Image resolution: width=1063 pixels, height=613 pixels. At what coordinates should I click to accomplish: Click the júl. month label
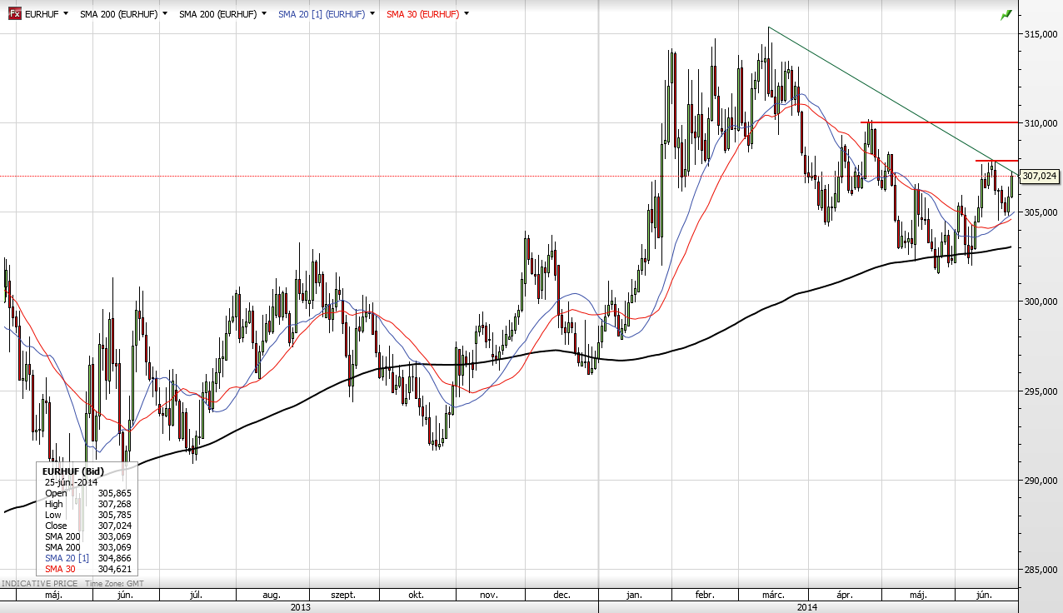pos(197,596)
